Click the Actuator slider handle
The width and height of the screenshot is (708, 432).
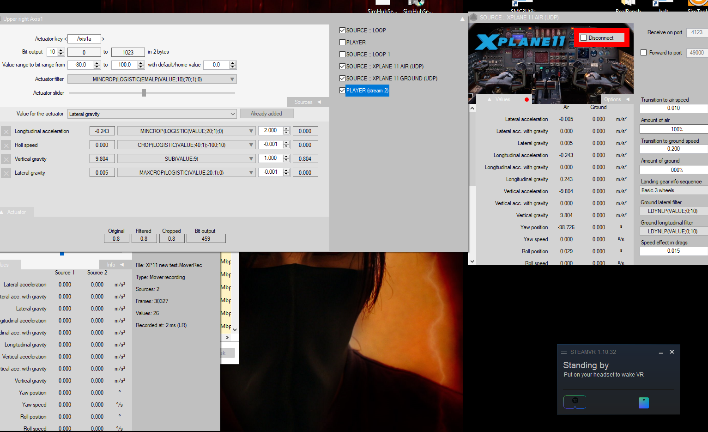tap(144, 93)
